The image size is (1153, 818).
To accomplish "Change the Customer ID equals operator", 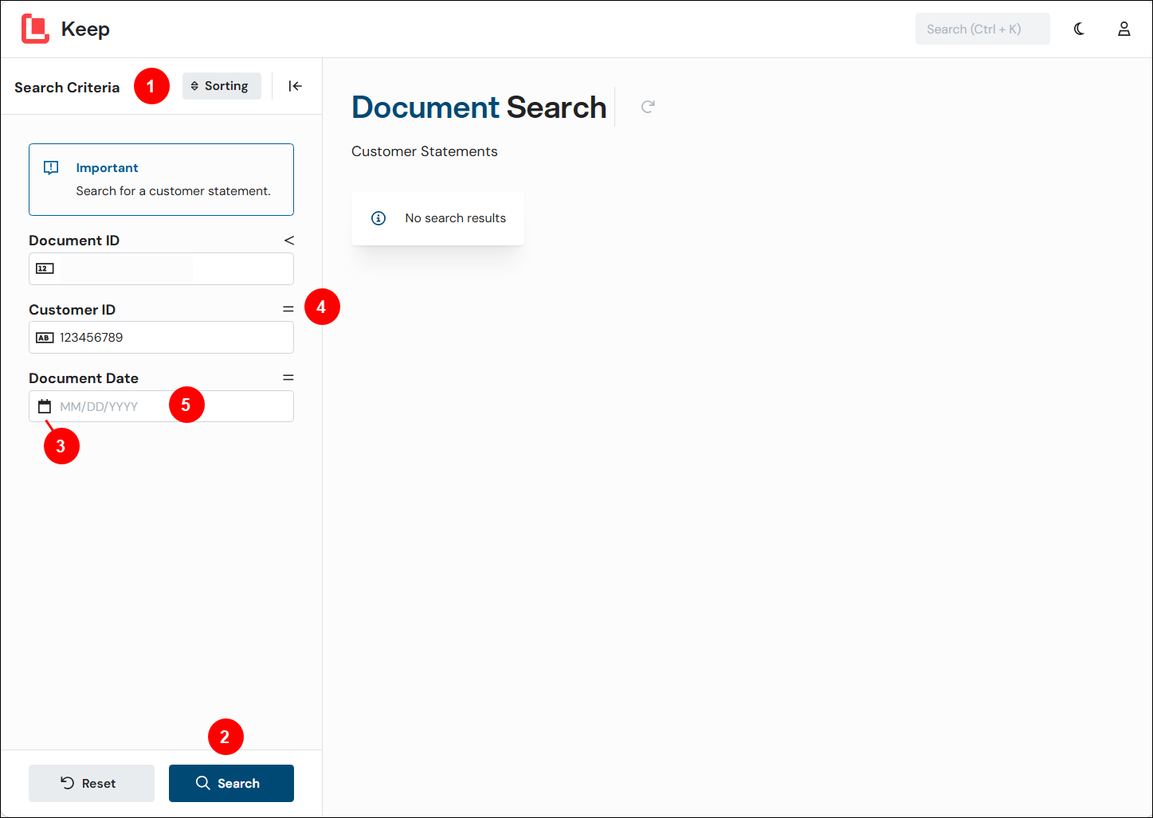I will click(x=288, y=309).
